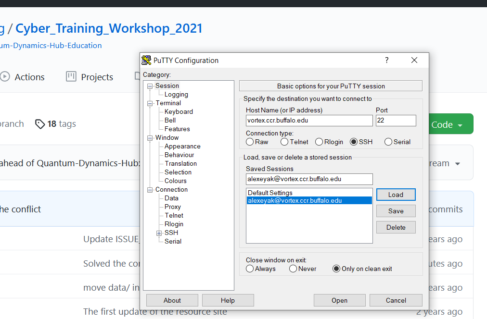Viewport: 487px width, 319px height.
Task: Select Default Settings in session list
Action: [x=270, y=193]
